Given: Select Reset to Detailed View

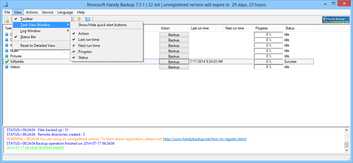Looking at the screenshot, I should (42, 46).
